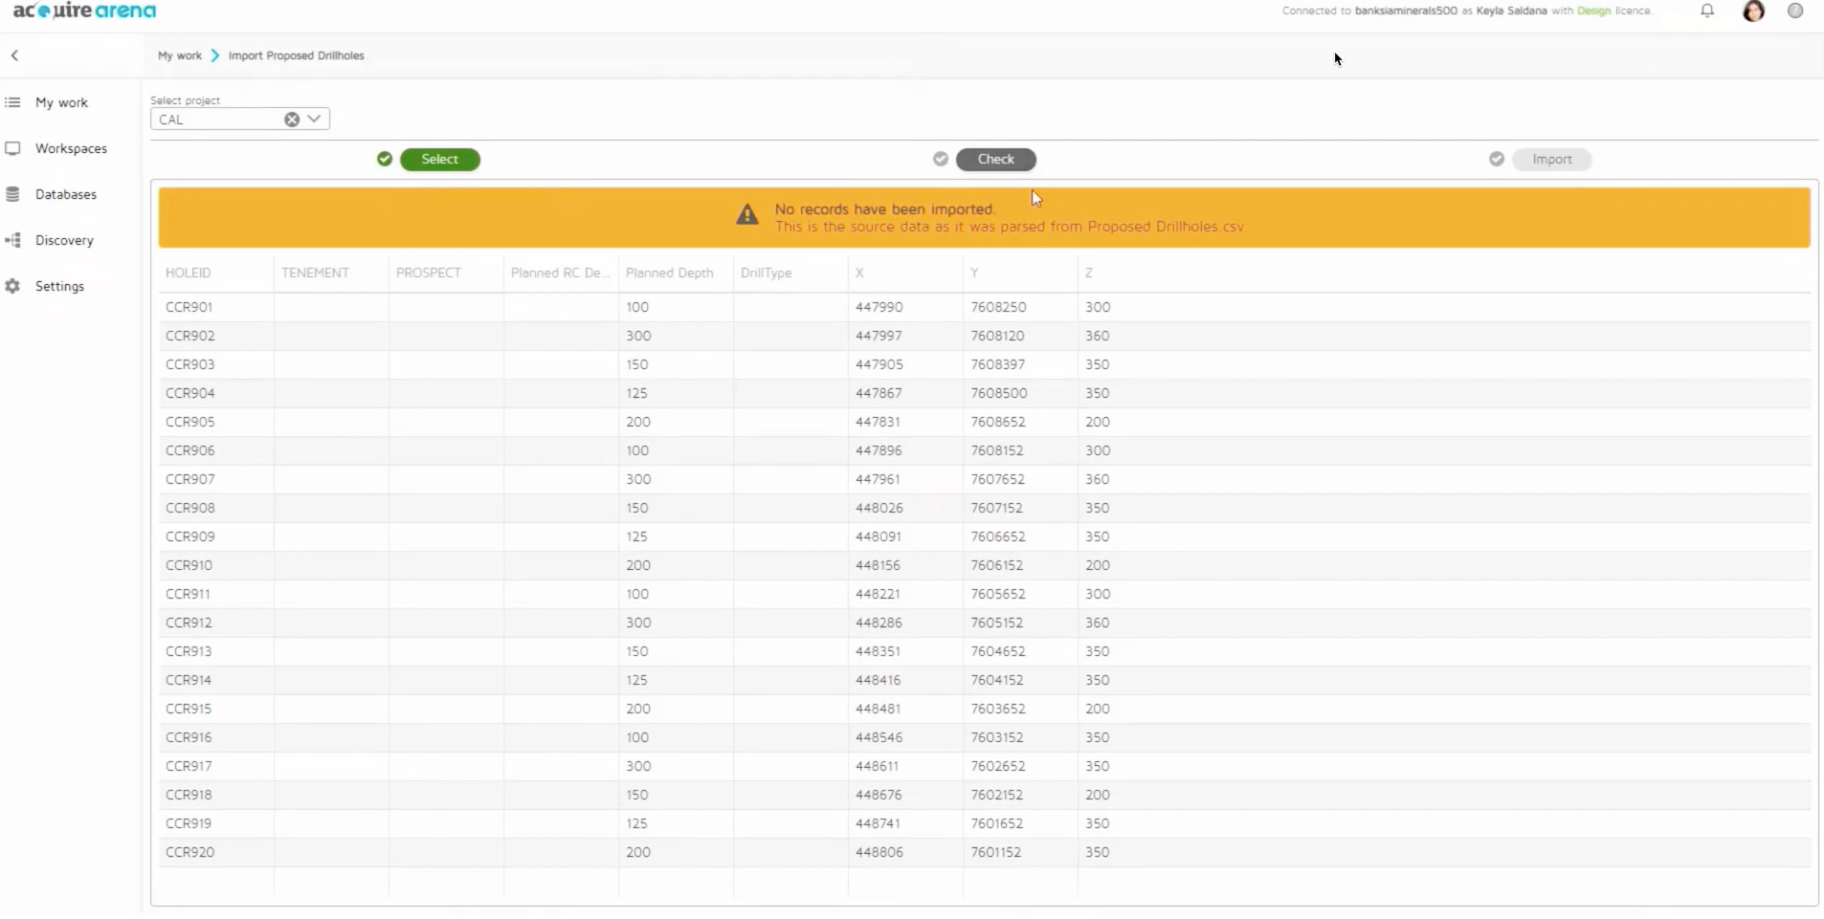The width and height of the screenshot is (1824, 919).
Task: Click the status checkmark beside Check
Action: coord(941,159)
